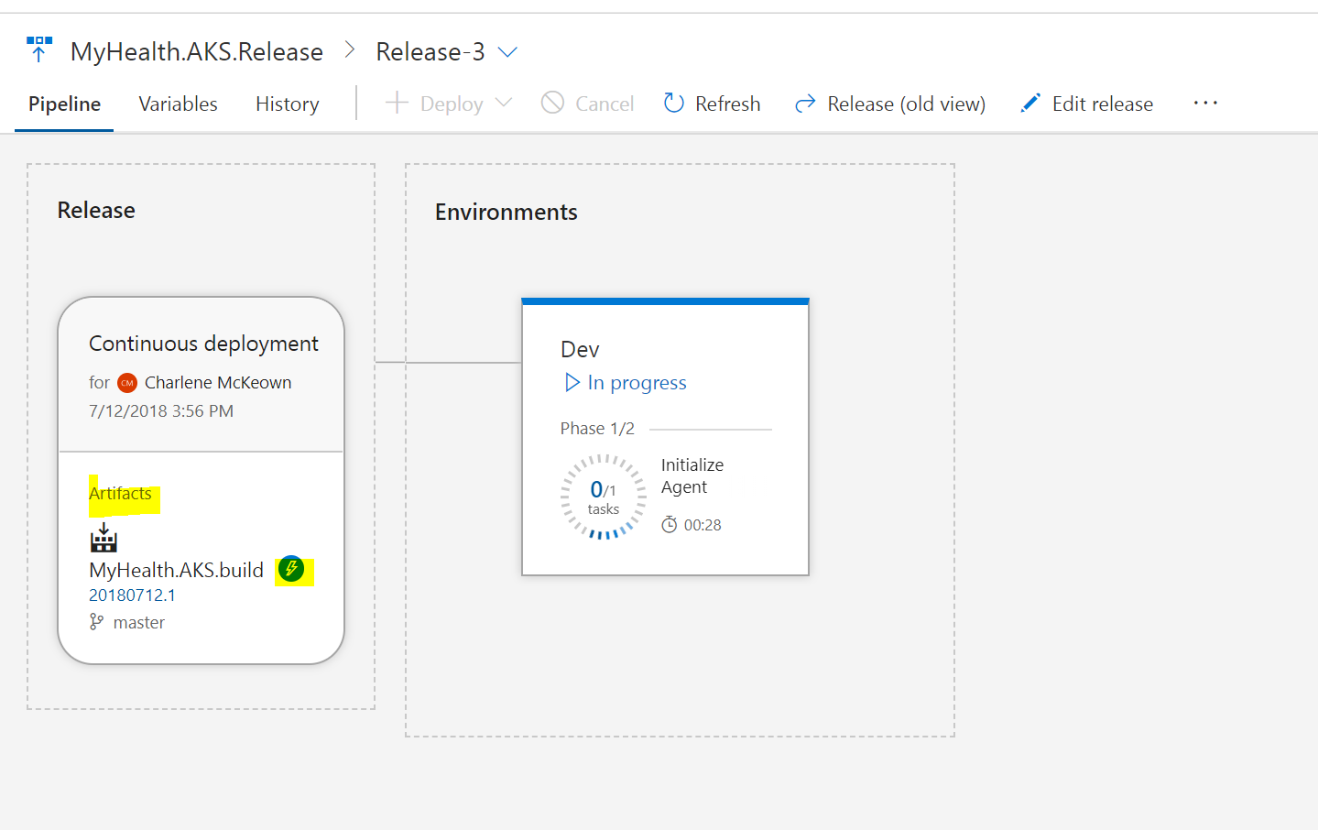The image size is (1318, 830).
Task: Click the master branch name
Action: [x=139, y=623]
